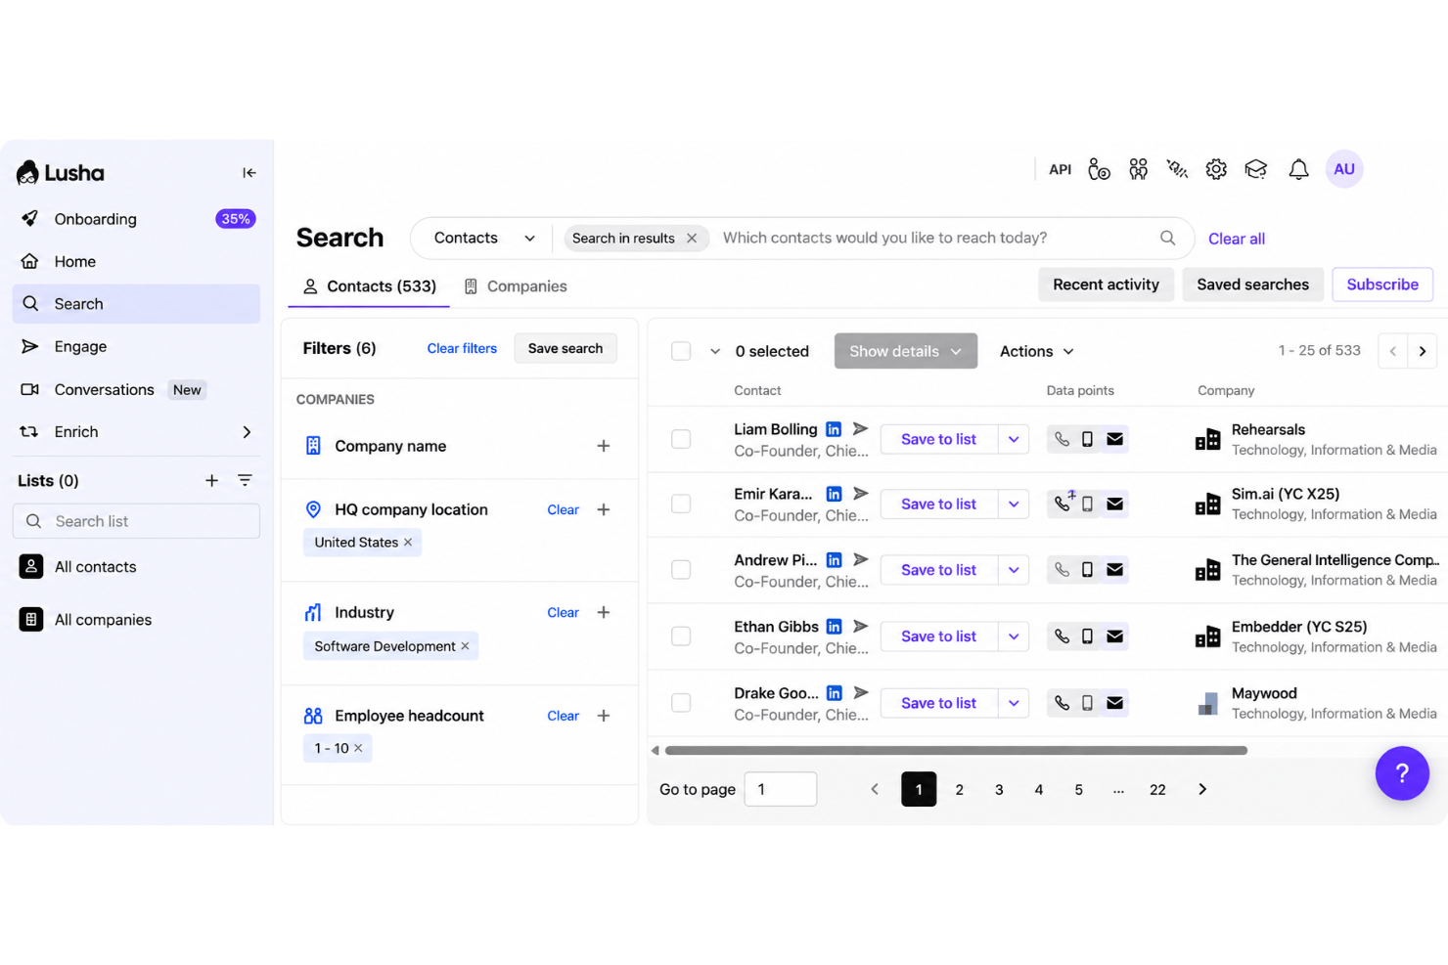Image resolution: width=1448 pixels, height=965 pixels.
Task: Add a new list with plus icon
Action: coord(211,480)
